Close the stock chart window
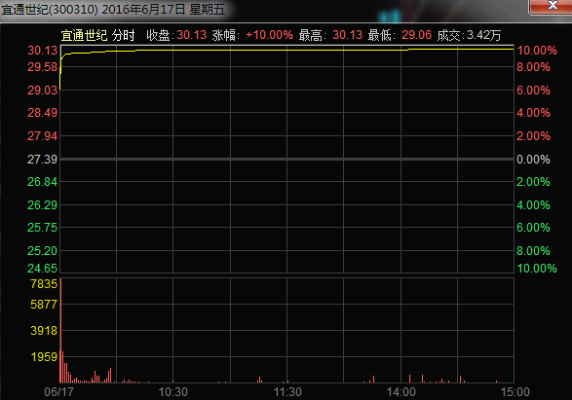Image resolution: width=572 pixels, height=400 pixels. point(552,6)
